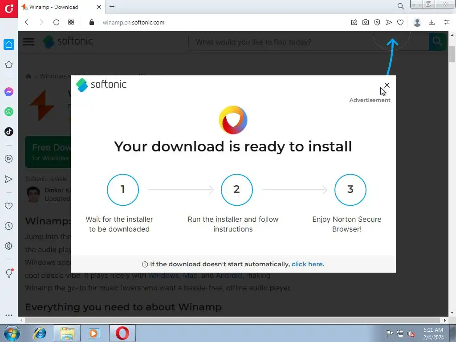Reload the current page
Image resolution: width=456 pixels, height=342 pixels.
tap(57, 22)
